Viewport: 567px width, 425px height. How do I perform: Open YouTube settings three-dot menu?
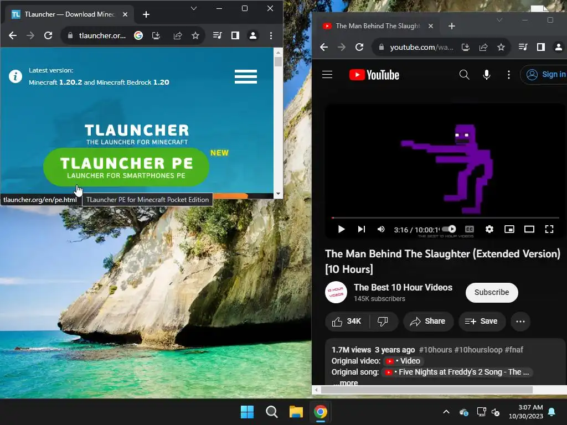tap(509, 75)
